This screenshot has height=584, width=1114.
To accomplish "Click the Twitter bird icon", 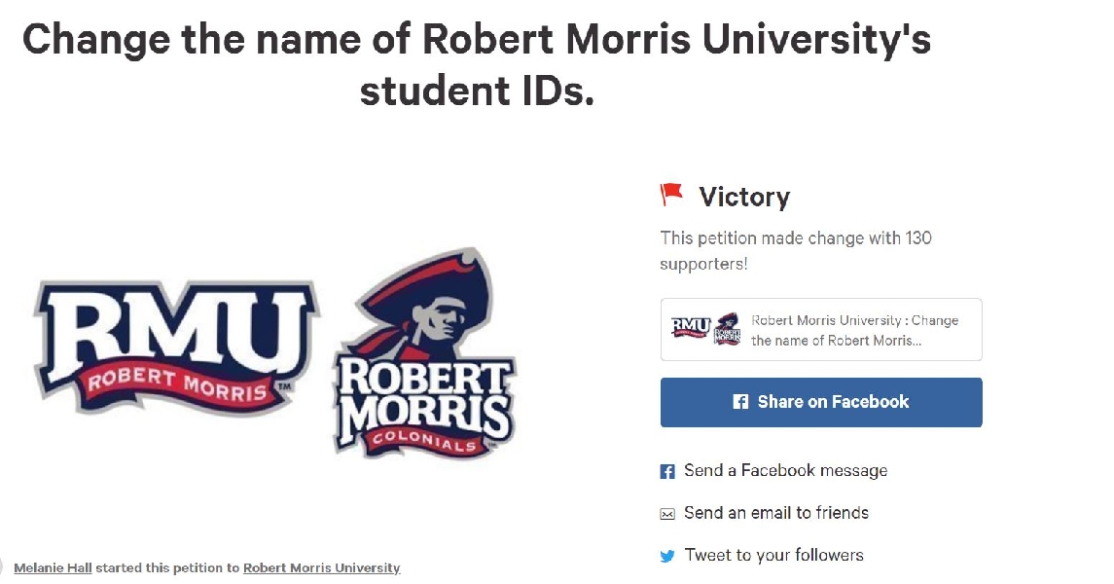I will tap(667, 557).
